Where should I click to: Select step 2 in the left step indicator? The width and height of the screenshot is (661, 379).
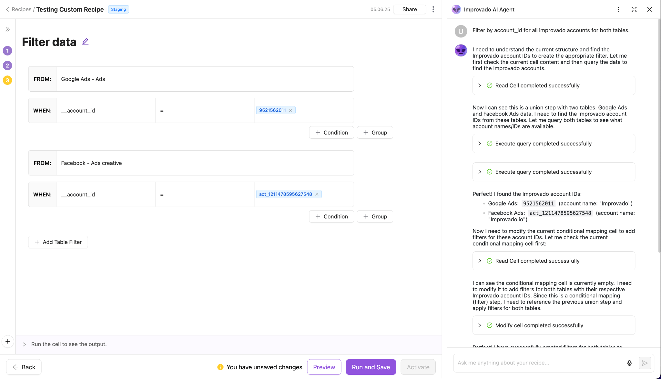click(7, 65)
